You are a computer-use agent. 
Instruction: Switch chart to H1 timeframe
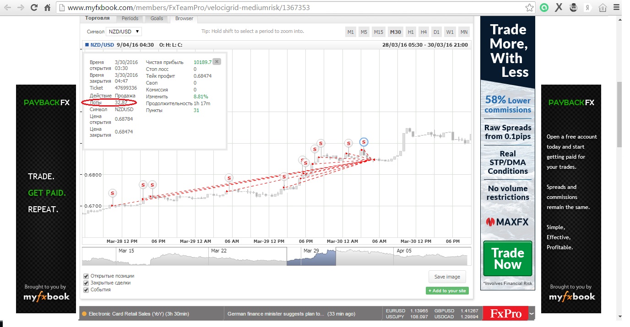pyautogui.click(x=411, y=32)
